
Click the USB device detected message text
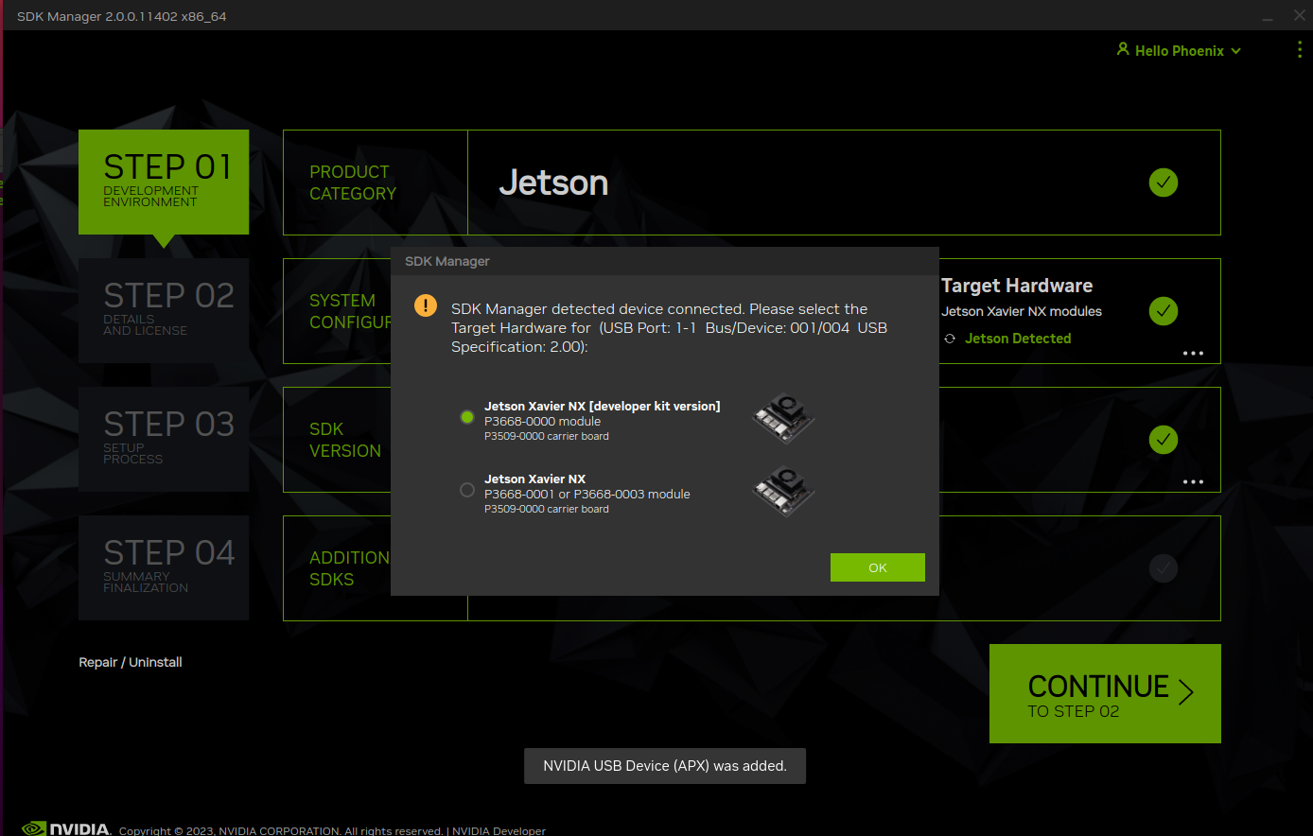669,327
